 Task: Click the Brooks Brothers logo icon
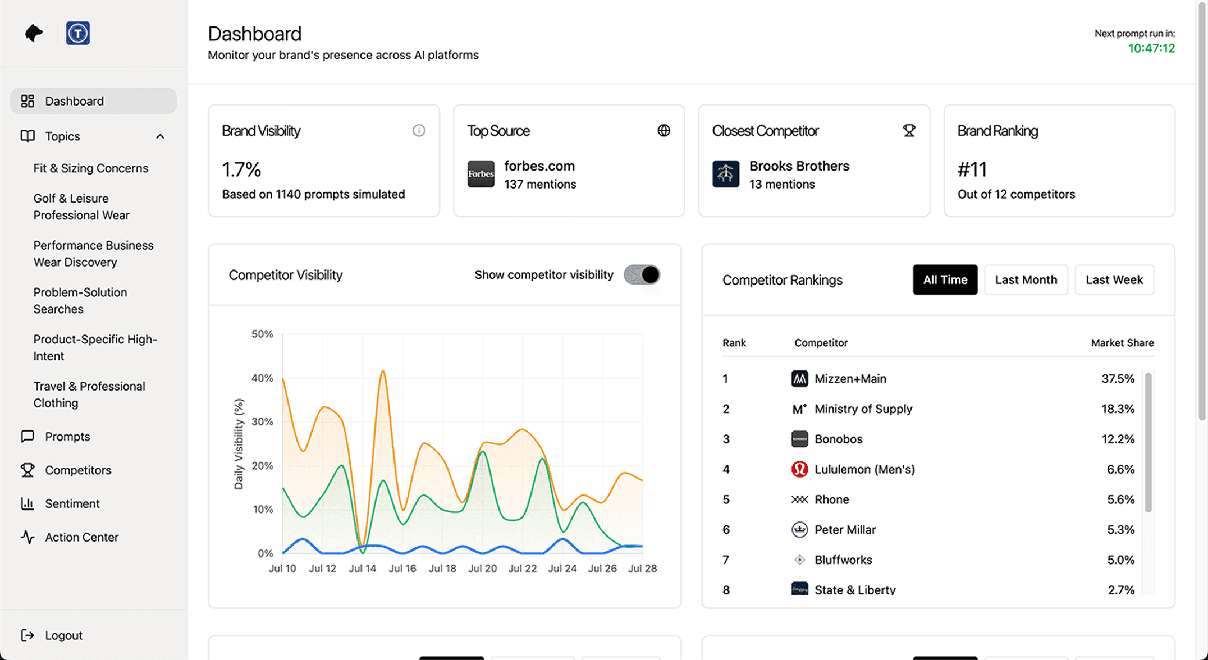(x=726, y=174)
